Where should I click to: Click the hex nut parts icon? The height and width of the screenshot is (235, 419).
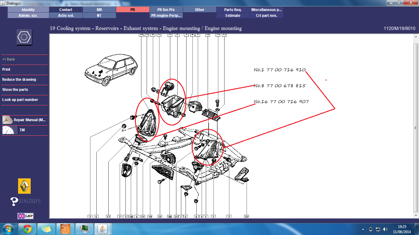click(x=24, y=37)
